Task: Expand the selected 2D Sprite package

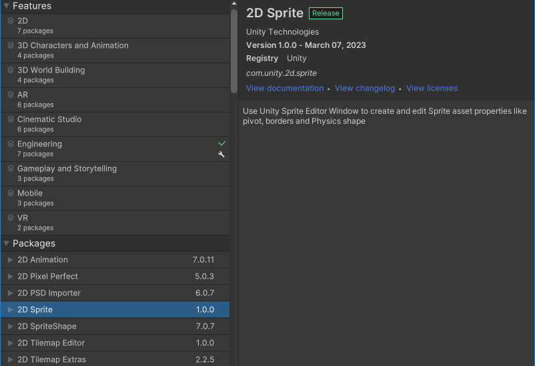Action: tap(10, 309)
